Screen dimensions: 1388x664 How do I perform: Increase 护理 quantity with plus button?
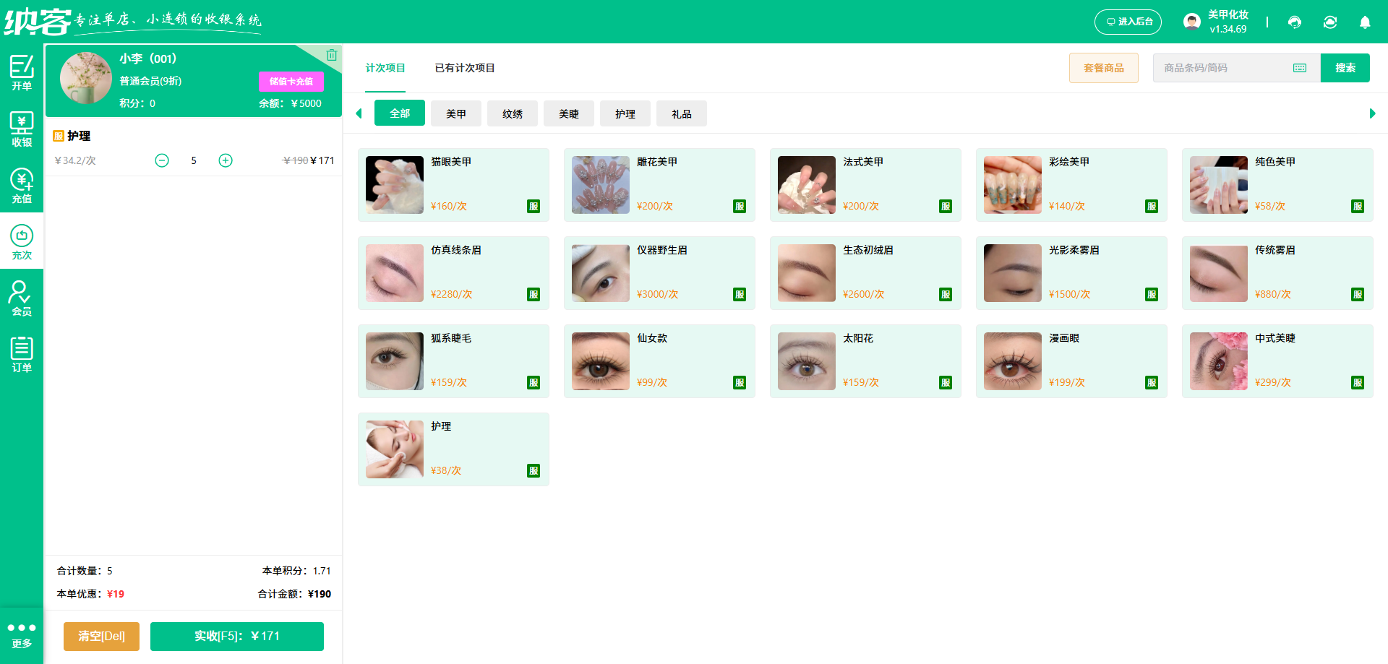[x=226, y=160]
